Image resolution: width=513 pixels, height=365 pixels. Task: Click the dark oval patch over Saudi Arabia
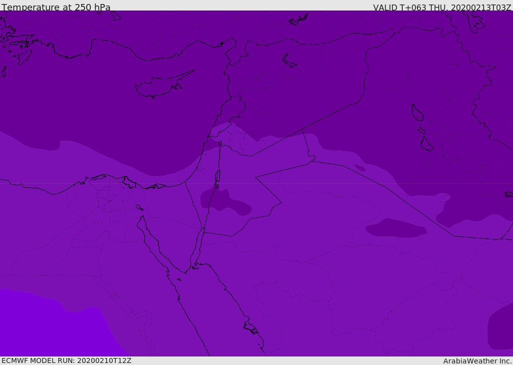396,229
